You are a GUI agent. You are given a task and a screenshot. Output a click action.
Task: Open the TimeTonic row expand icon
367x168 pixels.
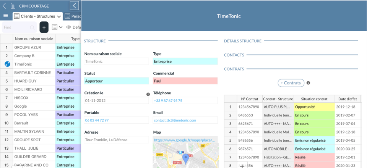coord(7,64)
